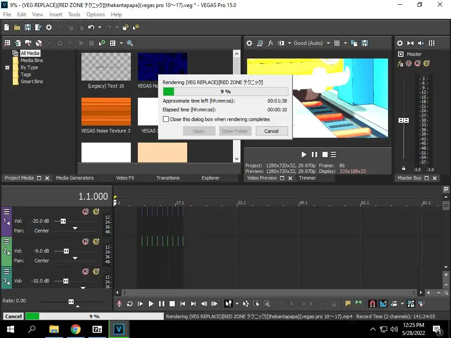The width and height of the screenshot is (451, 338).
Task: Select All Media in the media tree
Action: (x=30, y=53)
